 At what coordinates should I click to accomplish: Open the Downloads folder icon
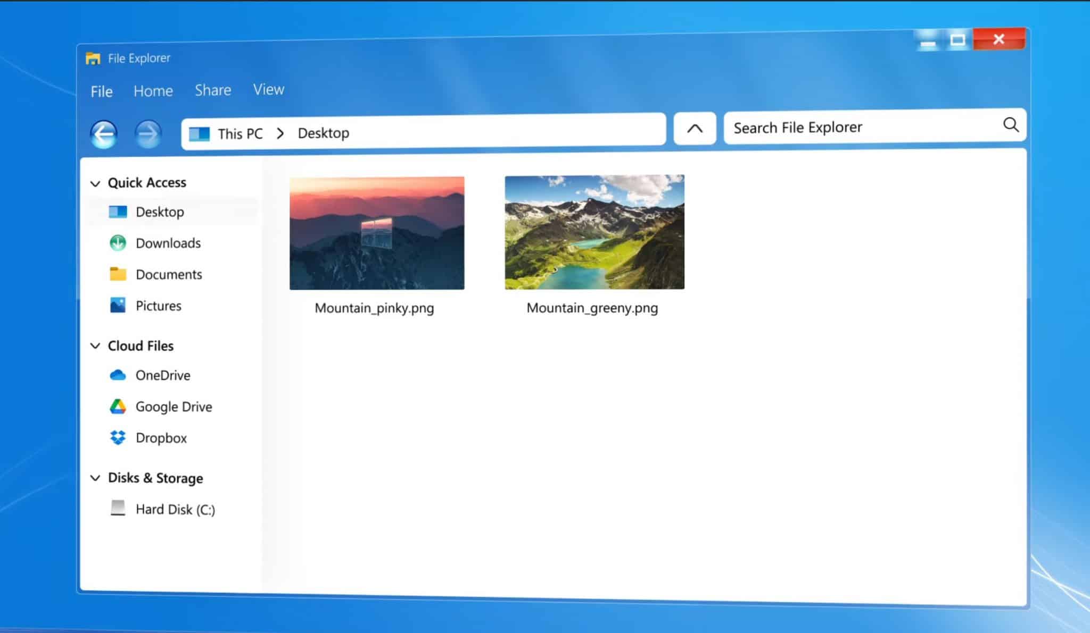pyautogui.click(x=118, y=242)
